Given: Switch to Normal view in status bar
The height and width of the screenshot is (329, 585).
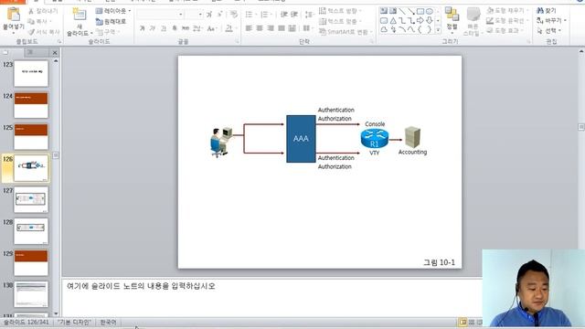Looking at the screenshot, I should pyautogui.click(x=463, y=322).
